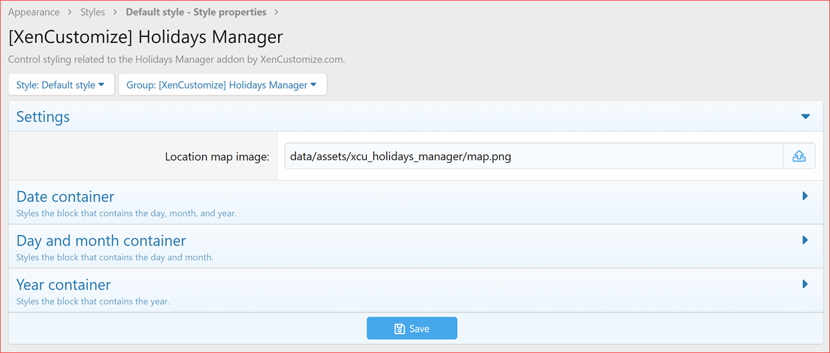
Task: Open the Group: Holidays Manager dropdown
Action: pyautogui.click(x=222, y=85)
